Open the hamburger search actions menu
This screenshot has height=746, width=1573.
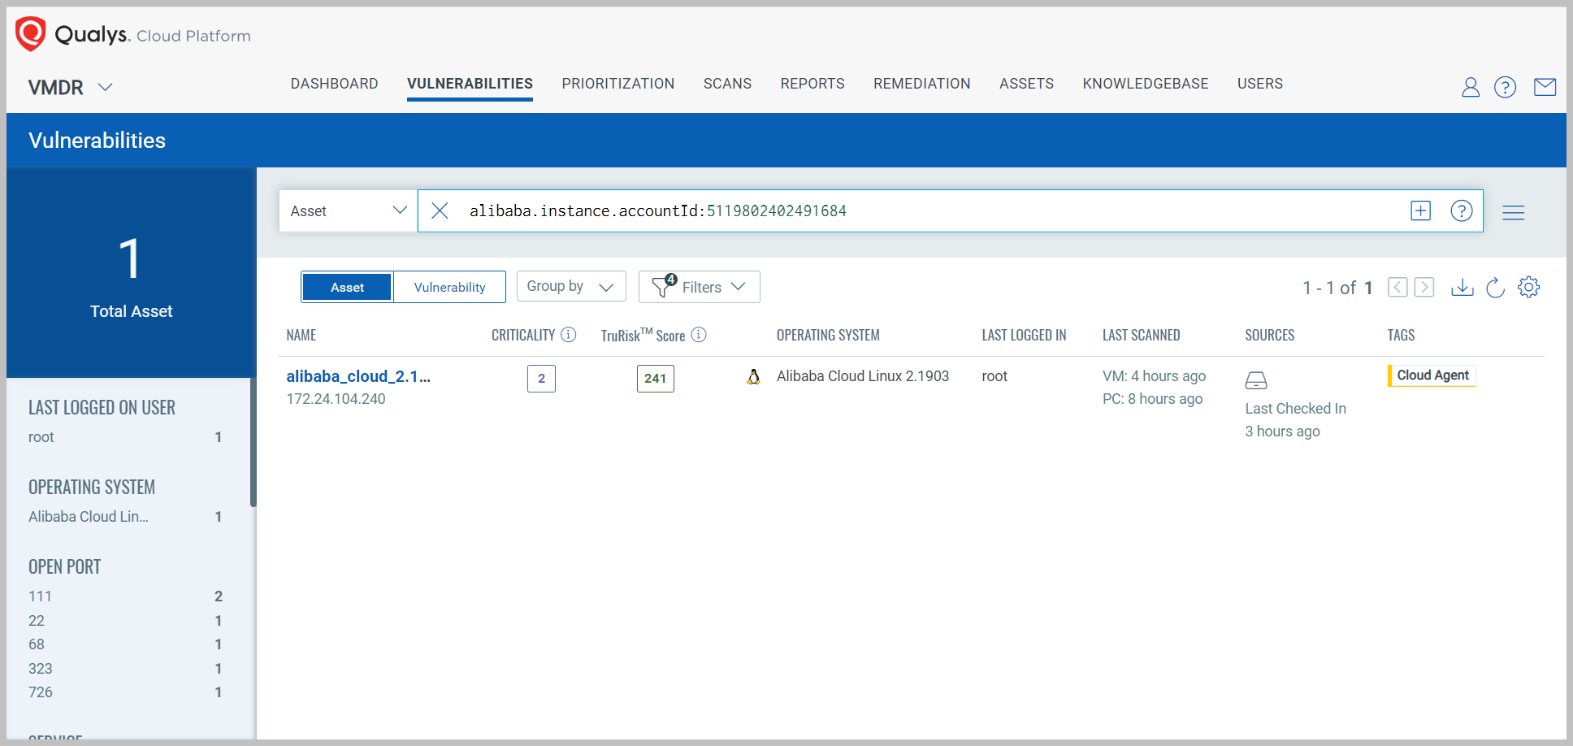(1513, 212)
